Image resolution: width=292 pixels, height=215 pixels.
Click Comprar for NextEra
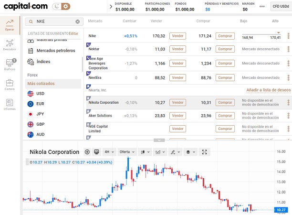pos(225,77)
